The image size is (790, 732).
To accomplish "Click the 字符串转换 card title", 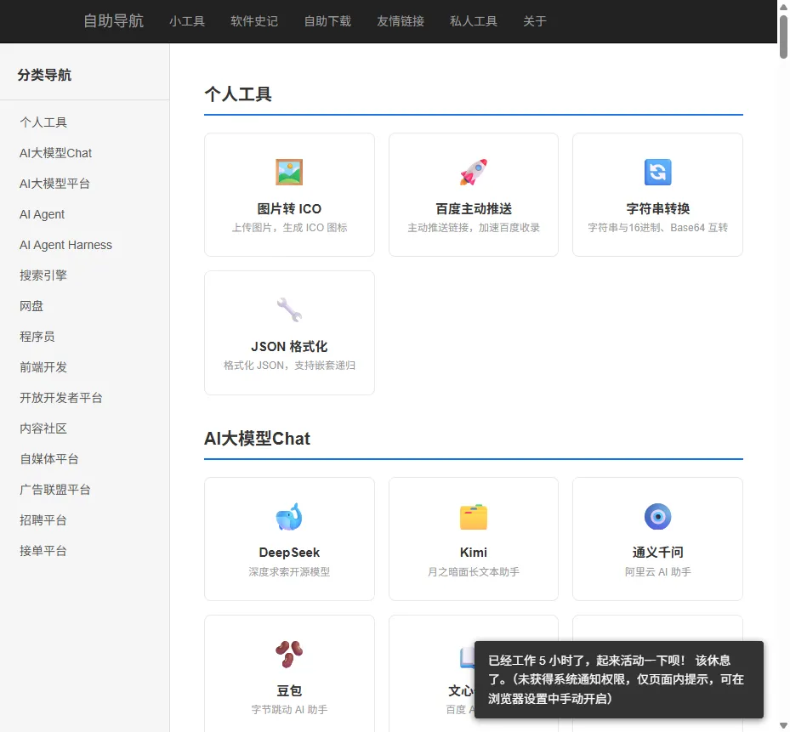I will click(x=657, y=208).
